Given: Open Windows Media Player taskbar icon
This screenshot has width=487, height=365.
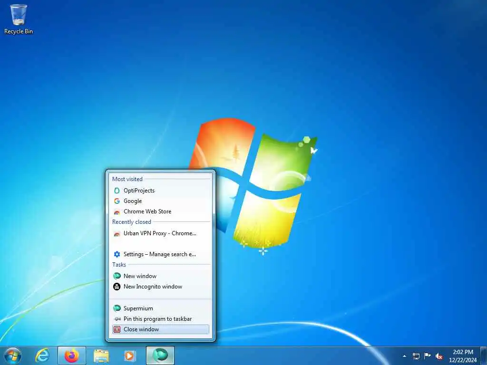Looking at the screenshot, I should tap(130, 356).
